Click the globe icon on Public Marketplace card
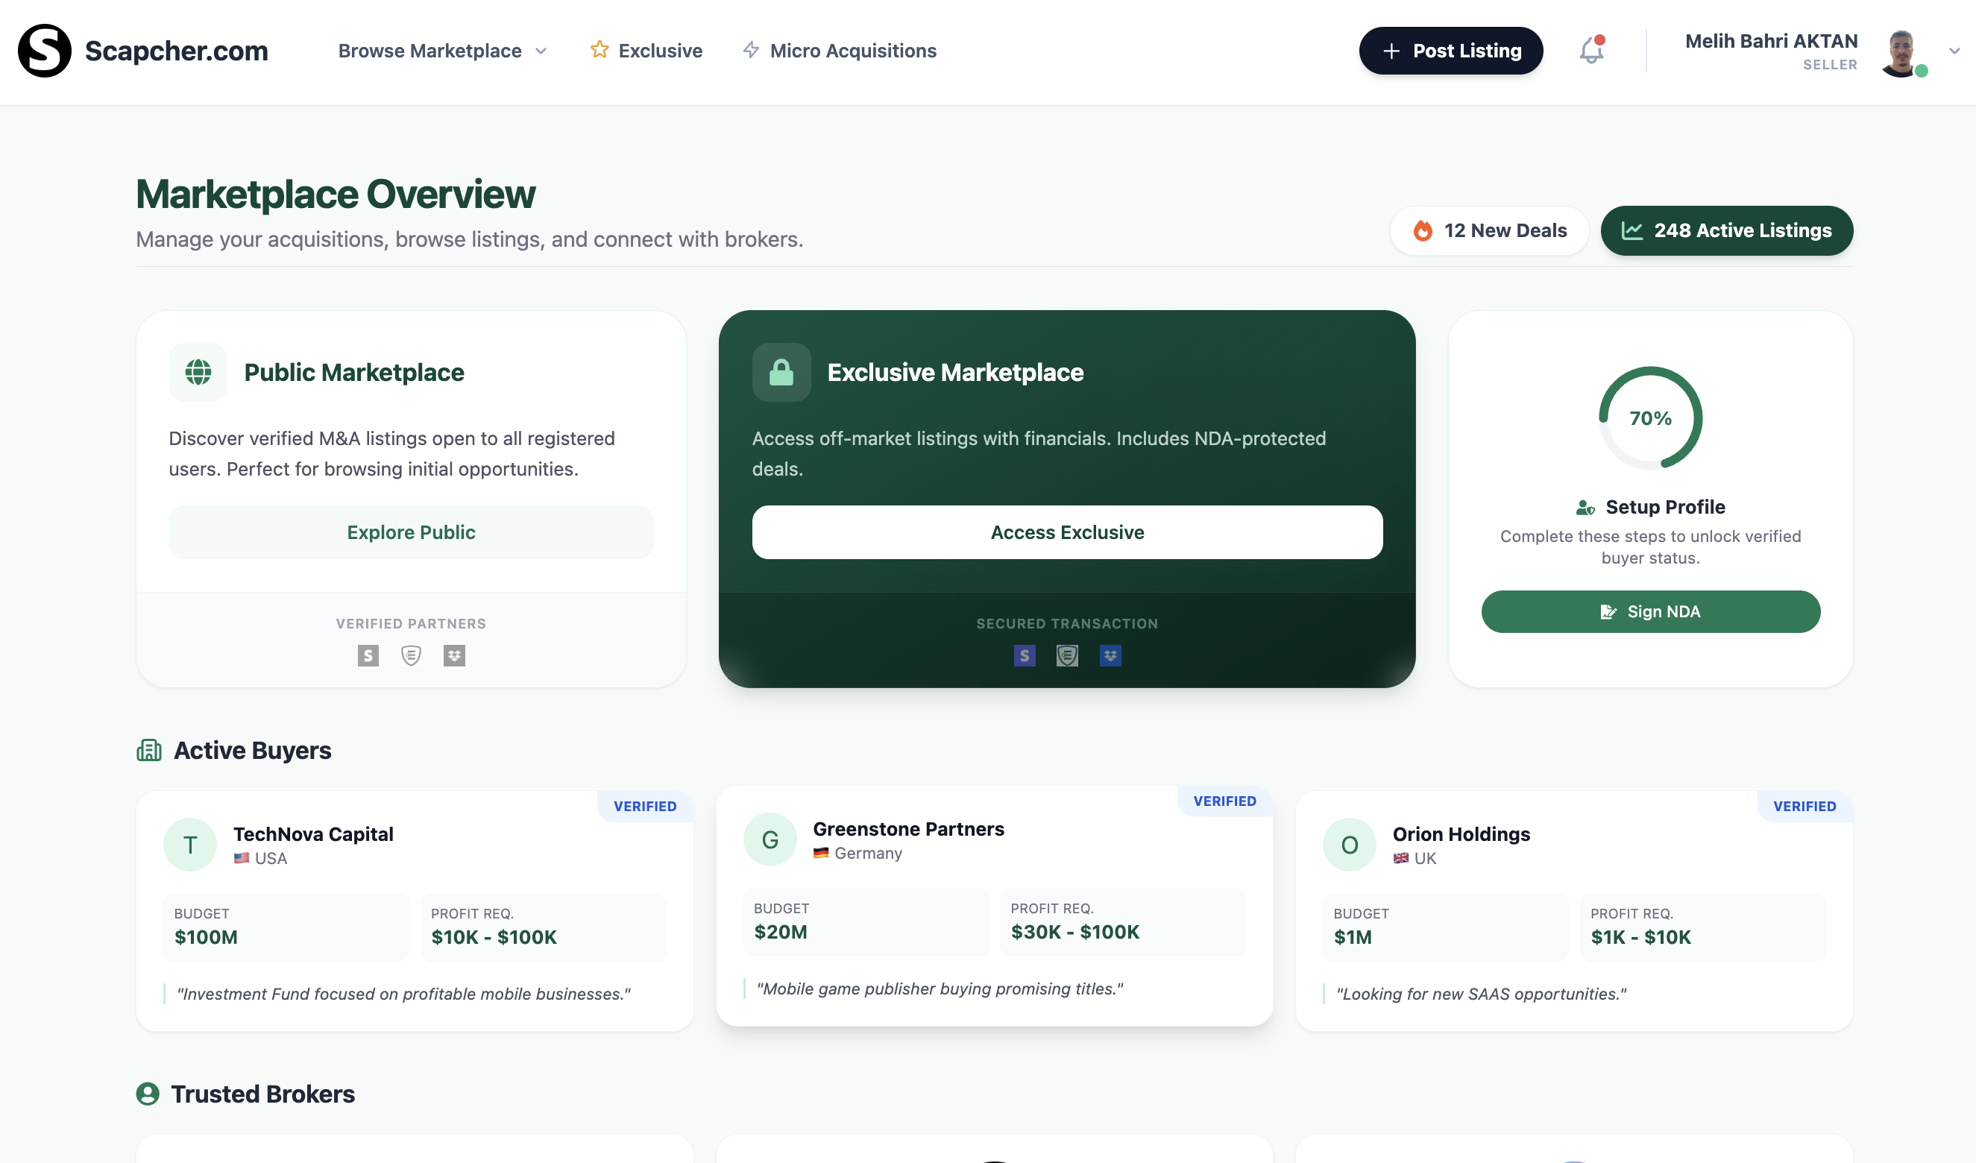The image size is (1976, 1163). [198, 372]
